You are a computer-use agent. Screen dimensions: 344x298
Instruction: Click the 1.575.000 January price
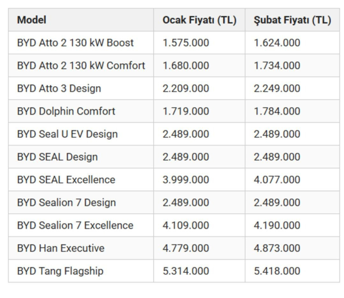185,43
